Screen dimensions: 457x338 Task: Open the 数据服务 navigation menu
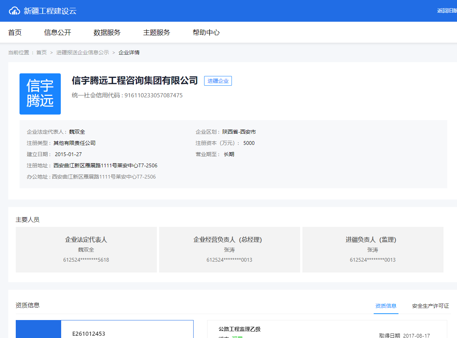tap(107, 33)
